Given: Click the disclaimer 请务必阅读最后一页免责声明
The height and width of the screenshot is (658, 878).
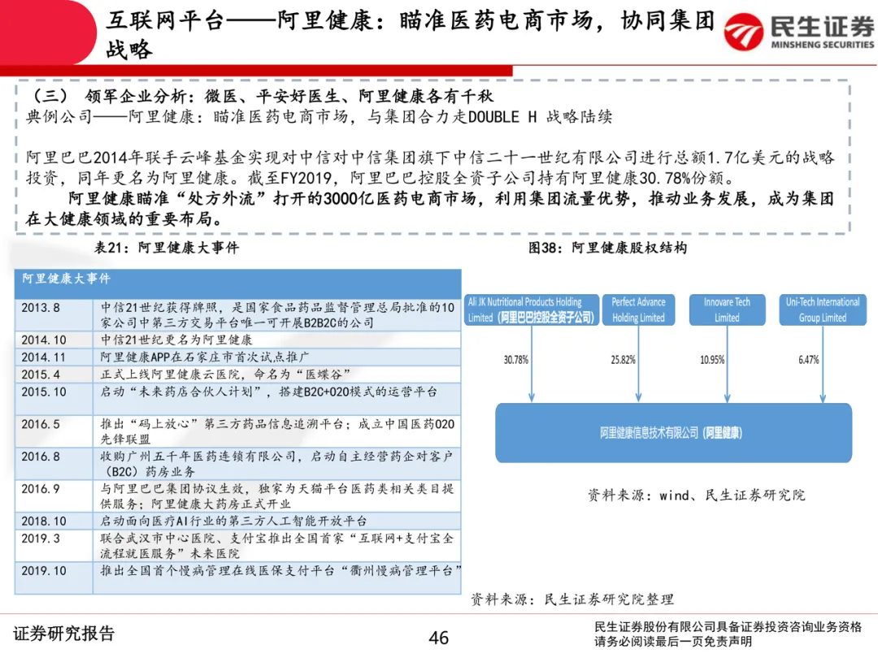Looking at the screenshot, I should pos(672,642).
